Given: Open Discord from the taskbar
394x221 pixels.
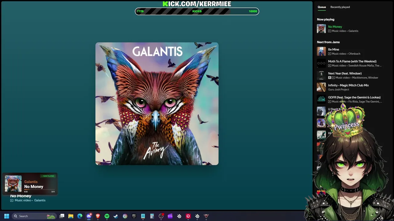Looking at the screenshot, I should coord(89,216).
